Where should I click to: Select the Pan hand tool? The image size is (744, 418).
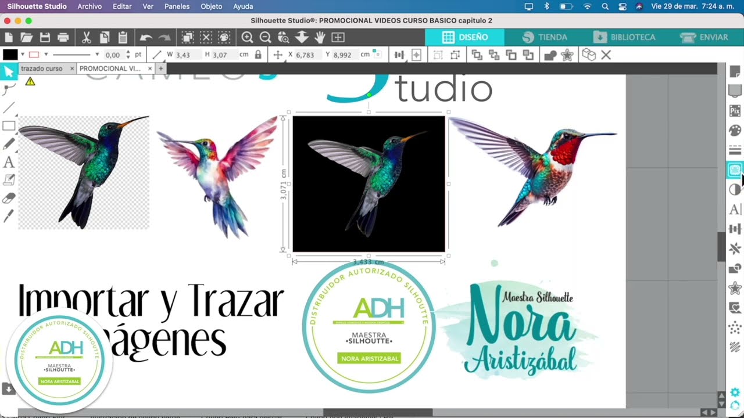pyautogui.click(x=320, y=37)
